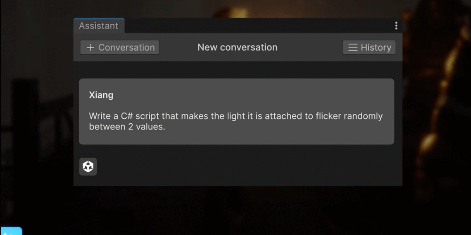Click the sender name Xiang
Viewport: 471px width, 235px height.
[101, 95]
